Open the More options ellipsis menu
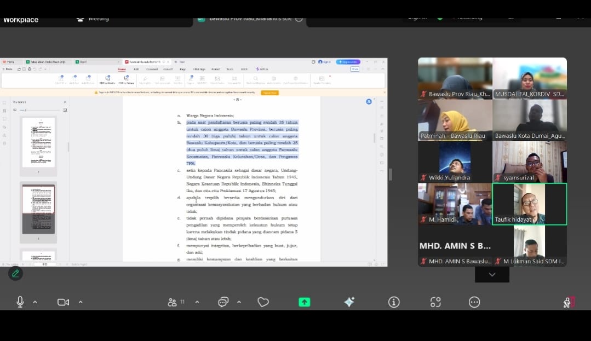The height and width of the screenshot is (341, 591). pyautogui.click(x=474, y=302)
